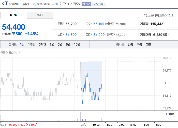Click the -1.45% change value
Image resolution: width=178 pixels, height=128 pixels.
(x=32, y=34)
